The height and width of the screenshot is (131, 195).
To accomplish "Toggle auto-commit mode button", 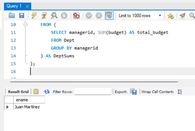I will point(109,16).
